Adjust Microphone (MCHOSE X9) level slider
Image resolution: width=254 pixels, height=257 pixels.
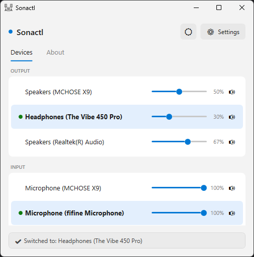click(x=179, y=188)
